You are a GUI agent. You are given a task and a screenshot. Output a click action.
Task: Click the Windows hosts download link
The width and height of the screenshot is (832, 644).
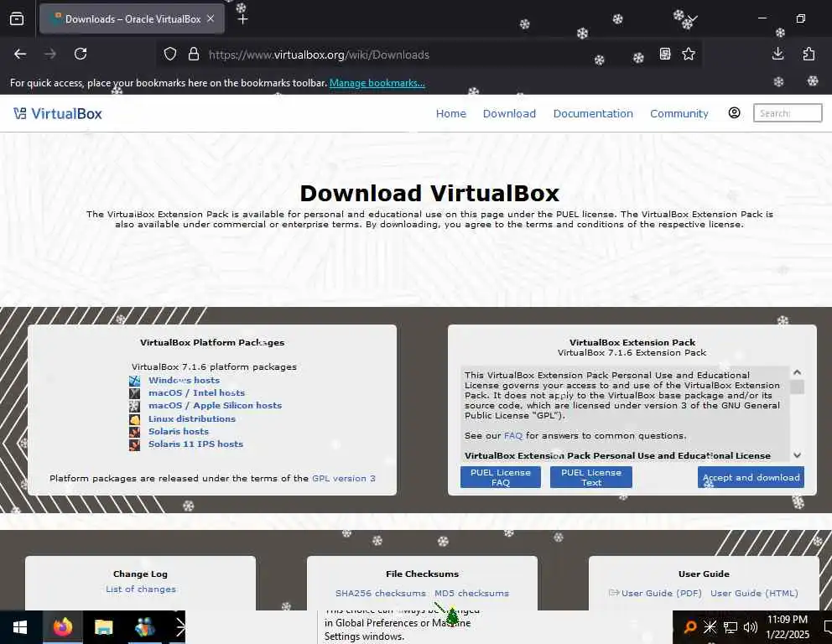point(185,380)
